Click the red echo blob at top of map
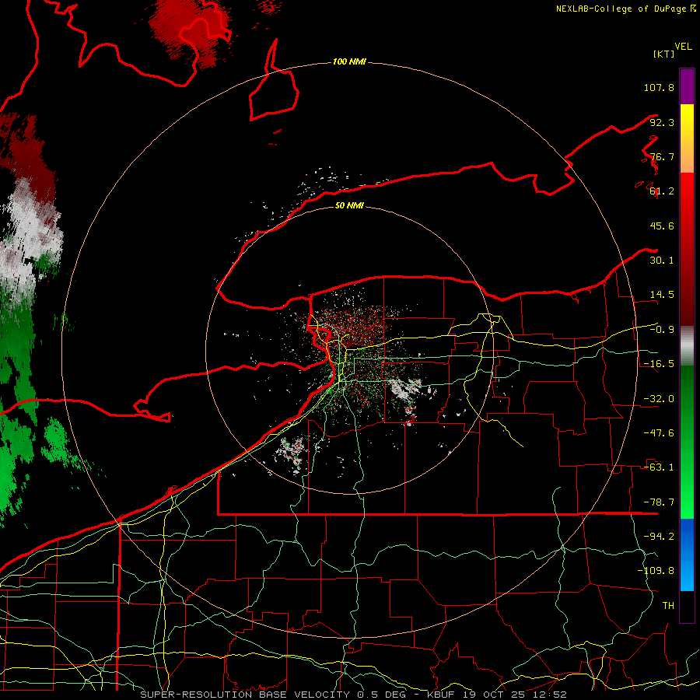Image resolution: width=700 pixels, height=700 pixels. (x=190, y=31)
